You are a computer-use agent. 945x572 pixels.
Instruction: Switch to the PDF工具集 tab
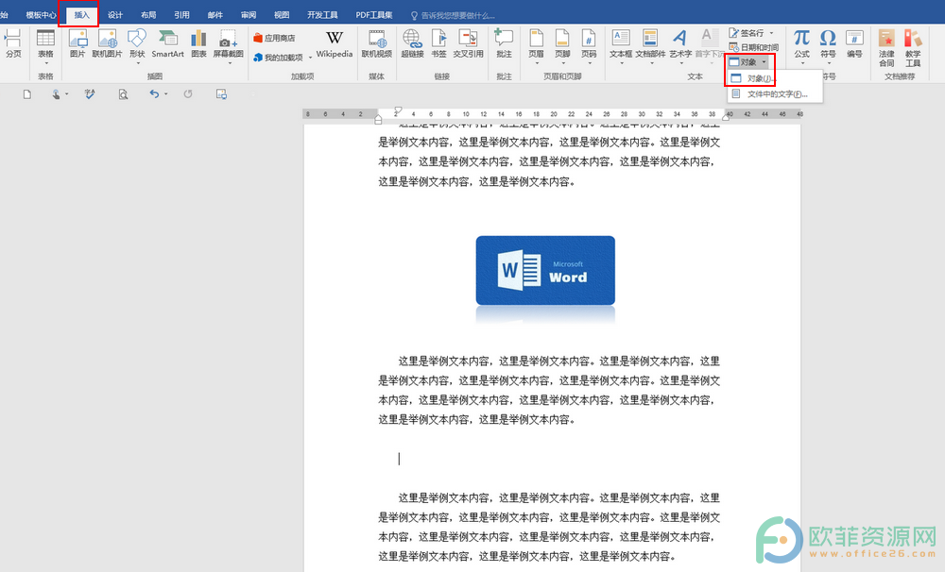[x=373, y=15]
